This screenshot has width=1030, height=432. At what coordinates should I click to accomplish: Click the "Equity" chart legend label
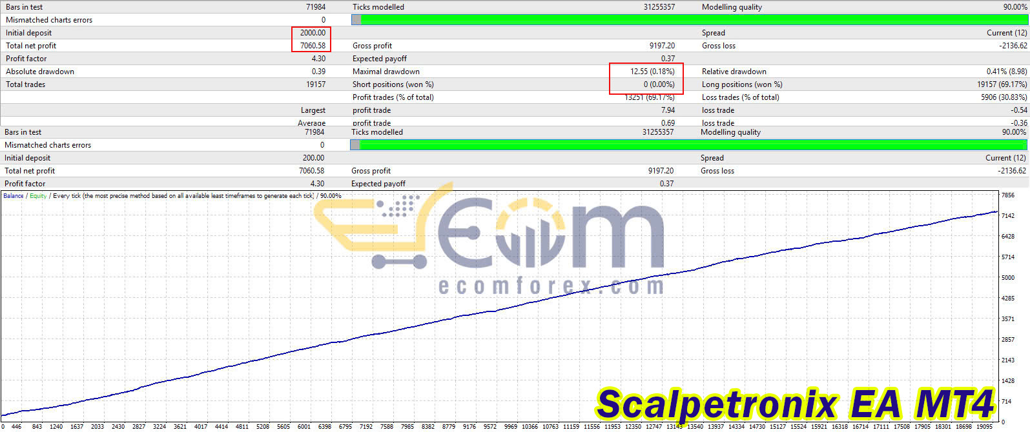(x=38, y=196)
